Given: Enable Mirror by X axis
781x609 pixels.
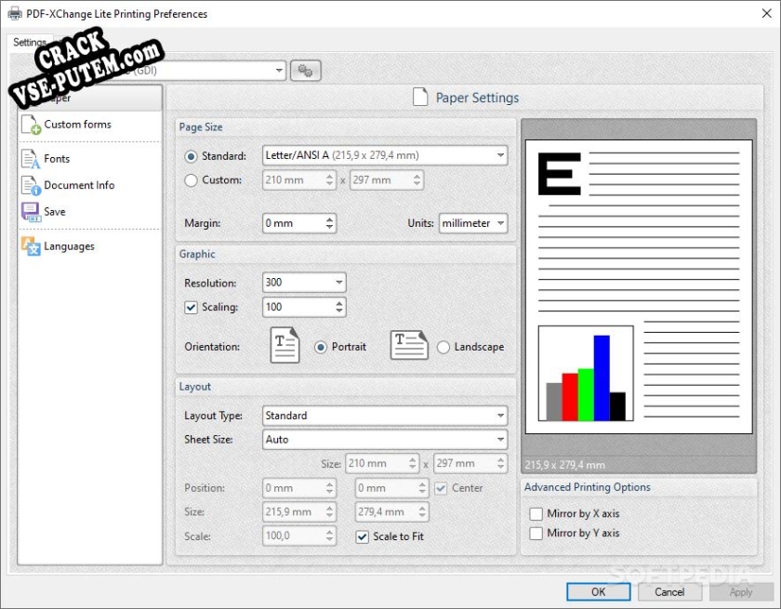Looking at the screenshot, I should [536, 514].
